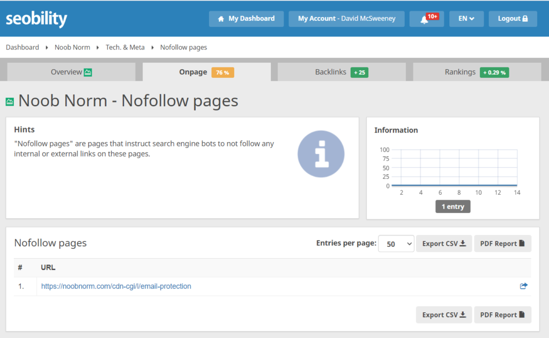Click the lock icon in Logout button

click(525, 19)
